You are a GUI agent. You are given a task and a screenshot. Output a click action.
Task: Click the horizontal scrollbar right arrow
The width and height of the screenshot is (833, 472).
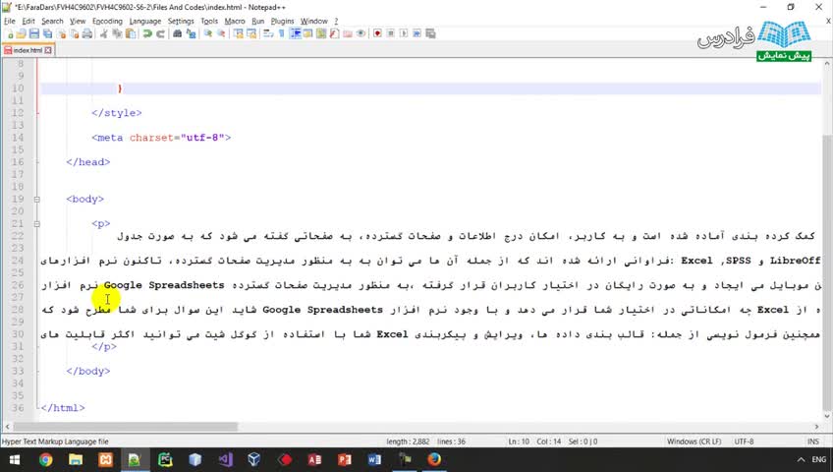816,427
